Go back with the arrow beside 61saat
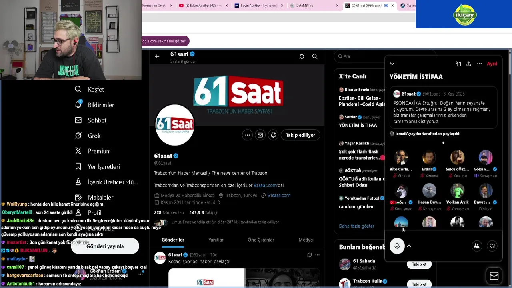The width and height of the screenshot is (512, 288). coord(157,56)
